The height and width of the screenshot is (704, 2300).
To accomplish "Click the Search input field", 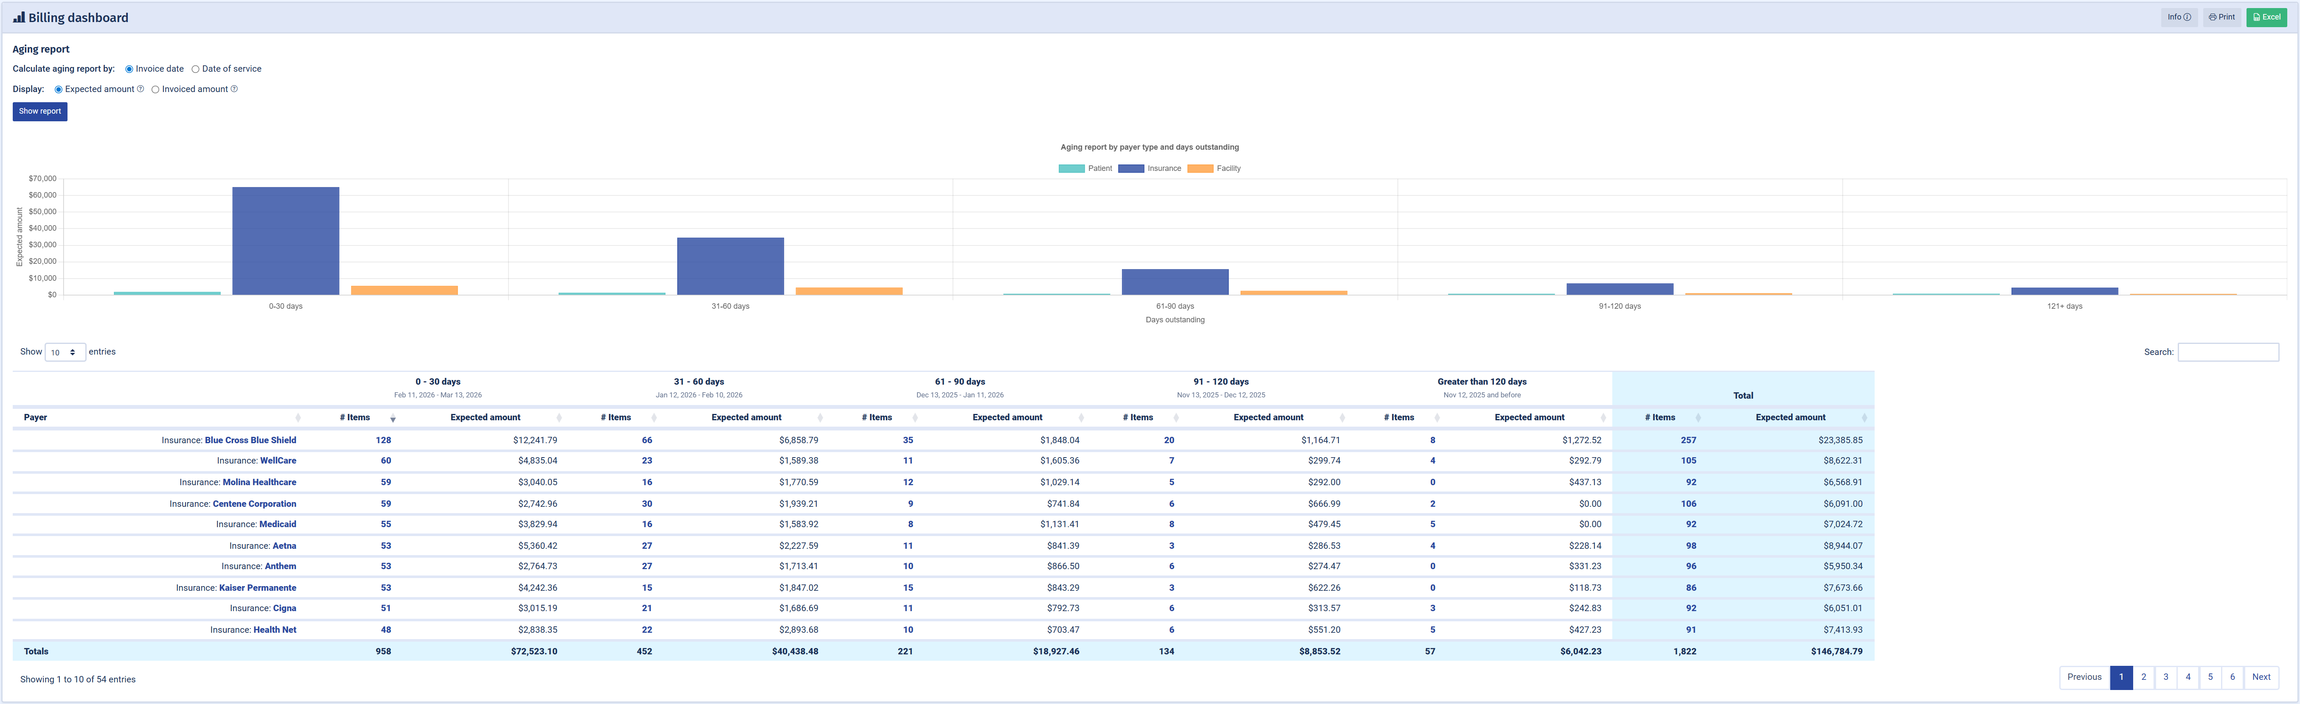I will click(2228, 352).
